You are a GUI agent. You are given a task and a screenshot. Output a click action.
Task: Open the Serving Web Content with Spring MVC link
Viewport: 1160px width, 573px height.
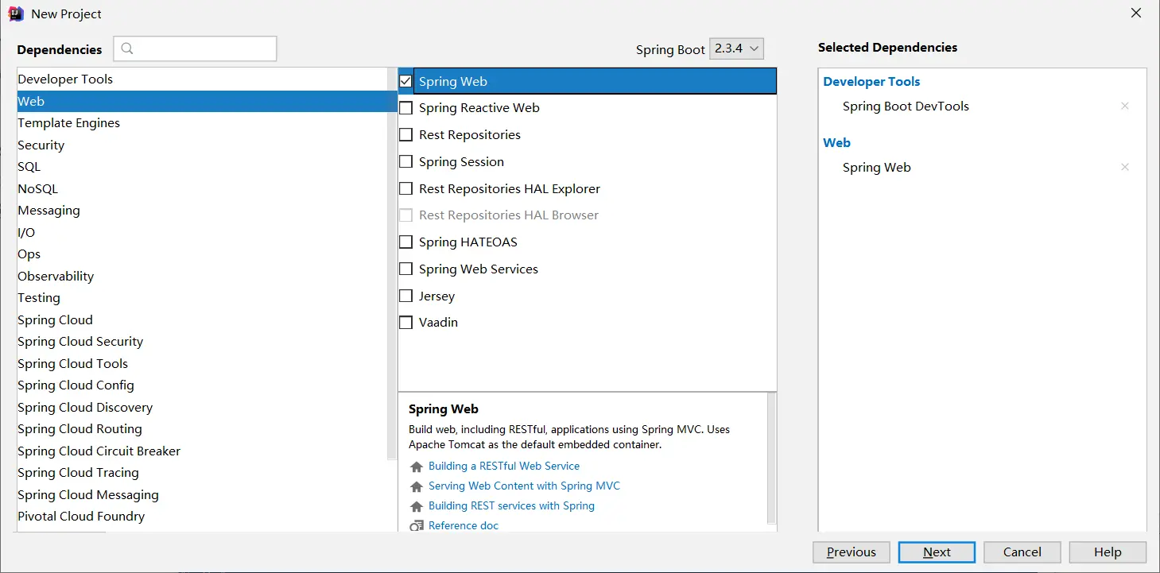click(x=523, y=486)
